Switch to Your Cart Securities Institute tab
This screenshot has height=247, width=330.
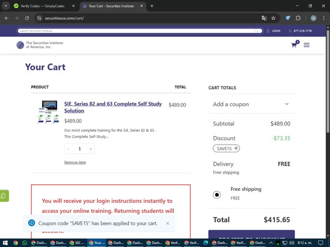pos(111,6)
